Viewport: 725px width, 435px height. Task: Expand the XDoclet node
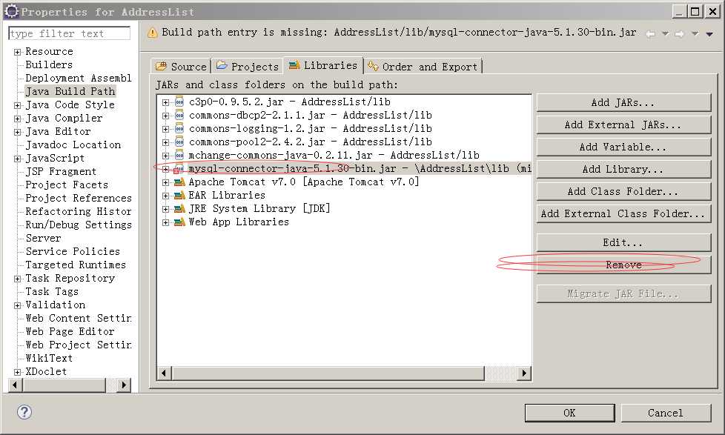(18, 373)
